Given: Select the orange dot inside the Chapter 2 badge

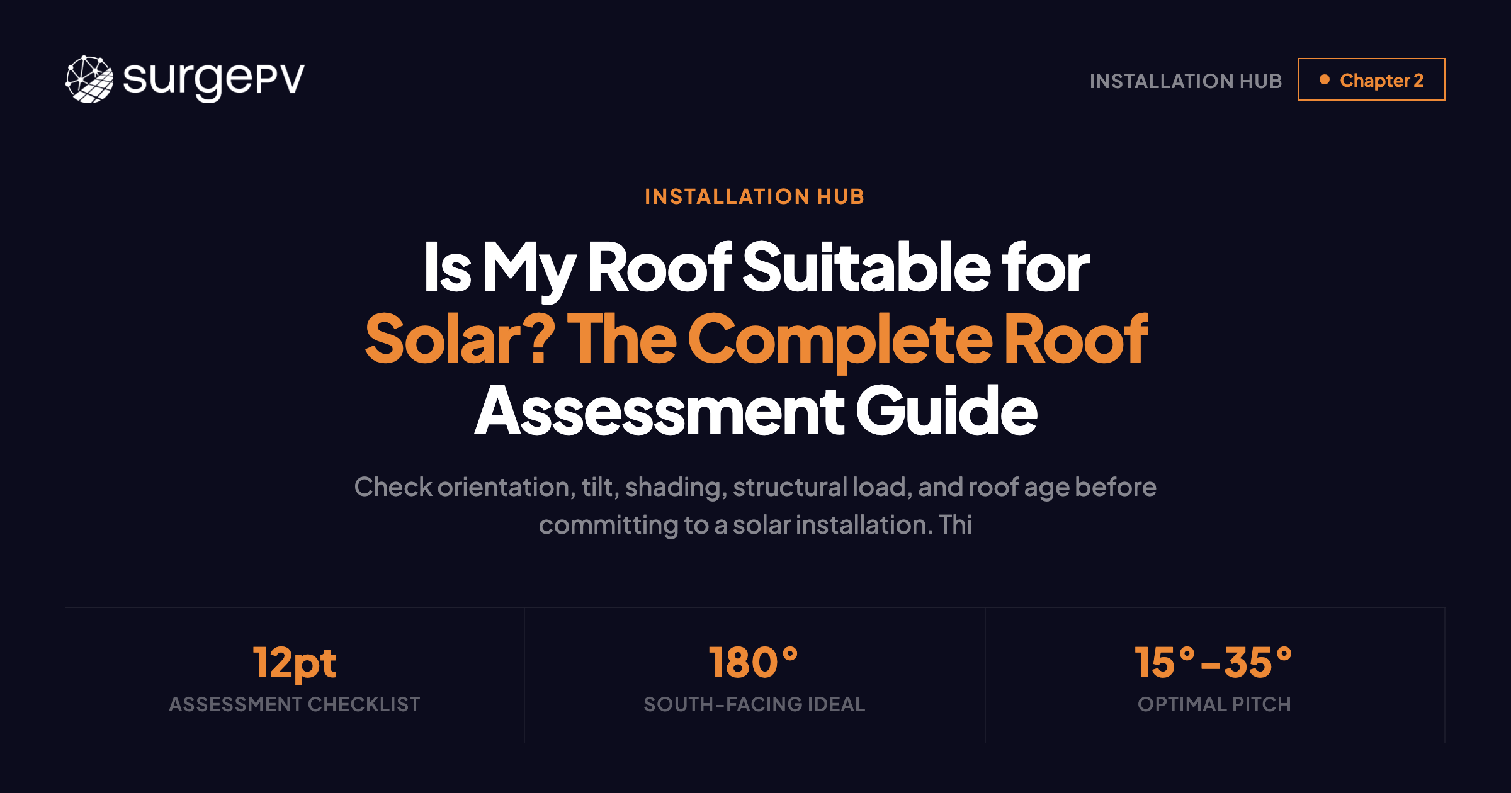Looking at the screenshot, I should click(x=1325, y=80).
